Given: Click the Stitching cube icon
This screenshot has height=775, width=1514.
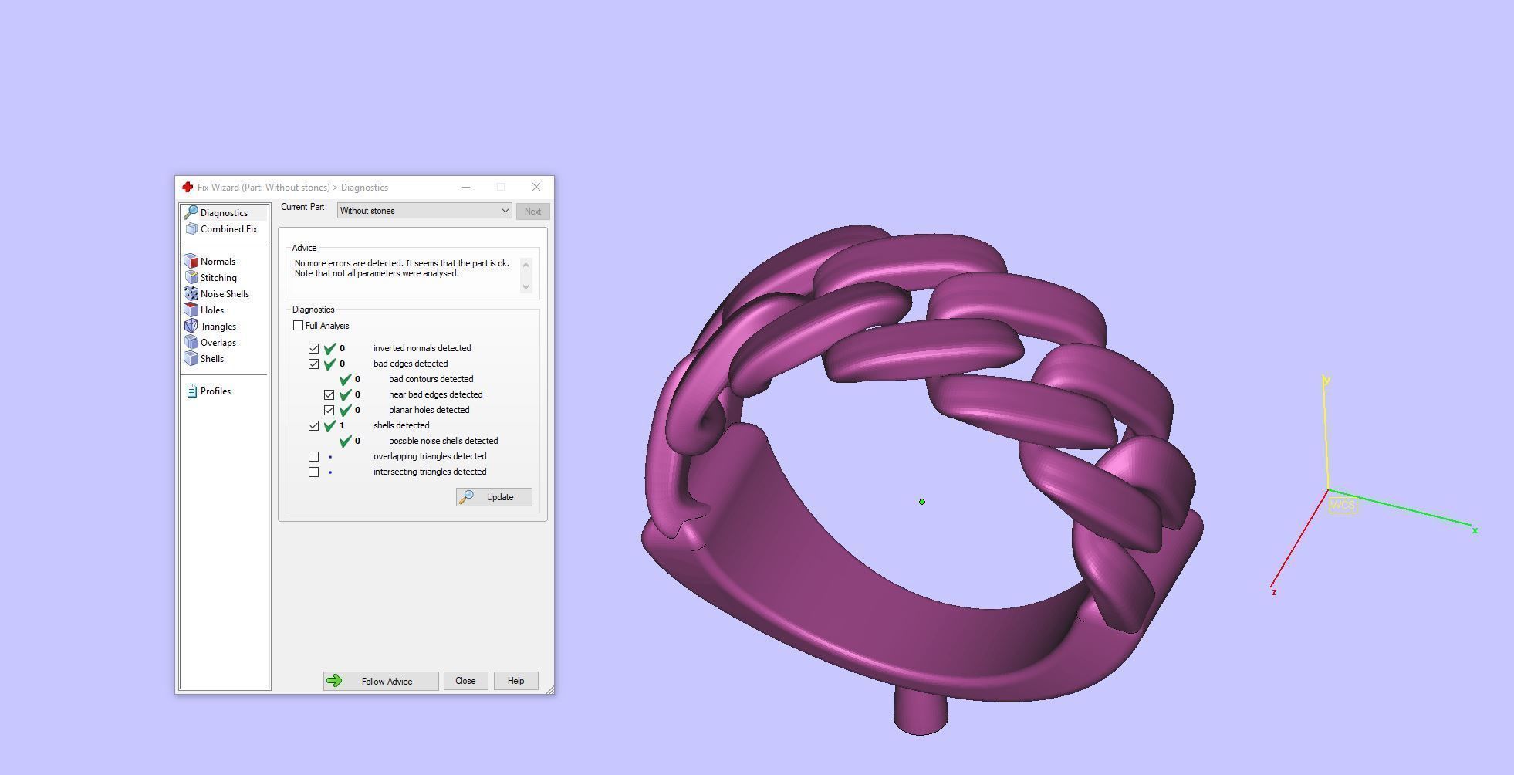Looking at the screenshot, I should click(x=191, y=278).
